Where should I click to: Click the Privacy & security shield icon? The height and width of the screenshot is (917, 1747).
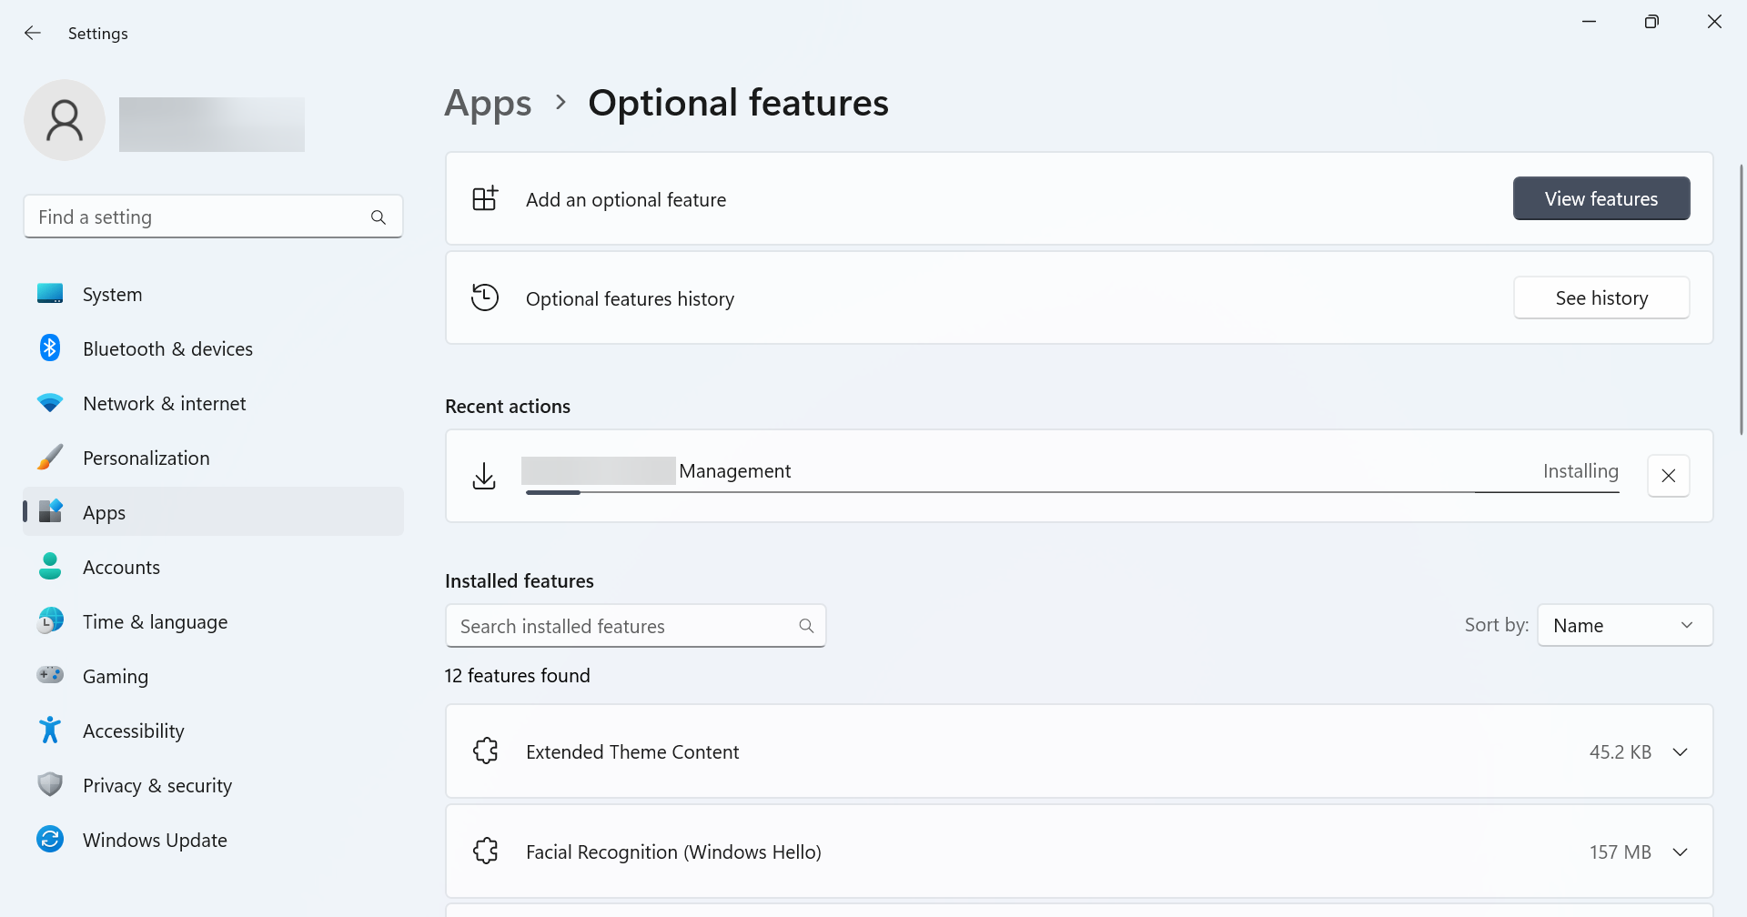50,784
